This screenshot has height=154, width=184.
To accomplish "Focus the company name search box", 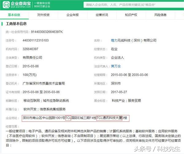I will coord(134,5).
